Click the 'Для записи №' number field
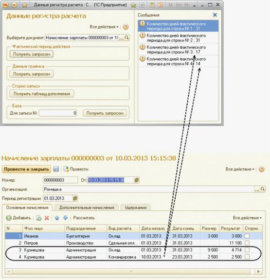Viewport: 270px width, 280px height. coord(58,113)
